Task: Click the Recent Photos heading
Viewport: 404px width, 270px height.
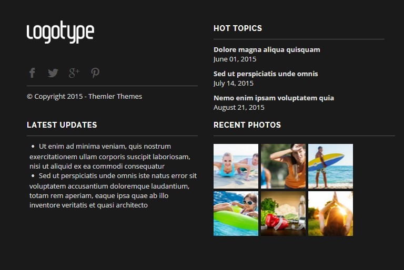Action: point(247,125)
